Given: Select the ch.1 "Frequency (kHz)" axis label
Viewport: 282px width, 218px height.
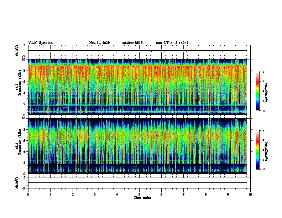Looking at the screenshot, I should (20, 83).
